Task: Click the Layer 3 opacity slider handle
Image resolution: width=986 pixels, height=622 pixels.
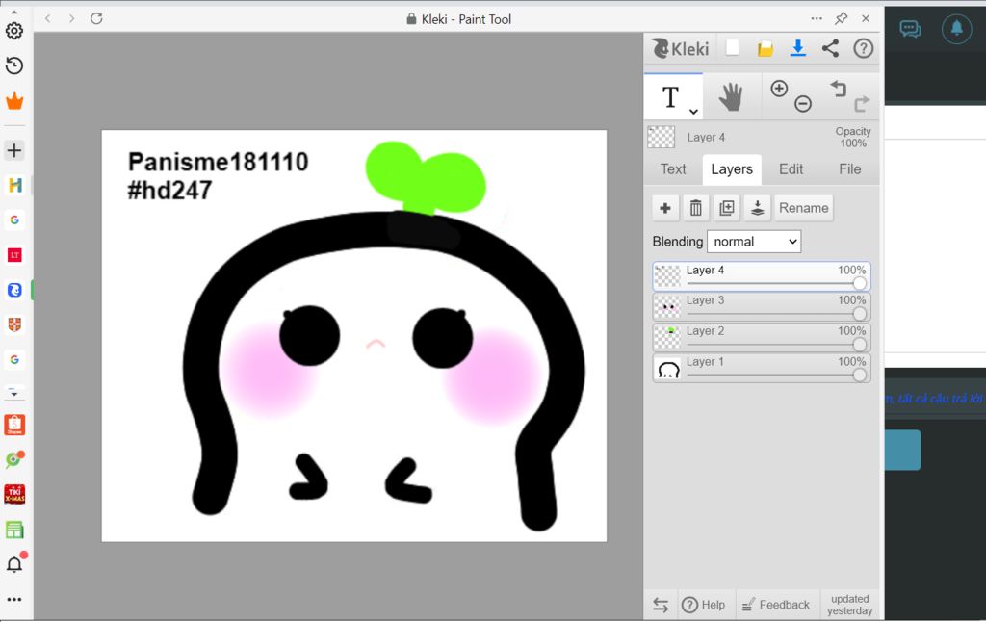Action: 860,313
